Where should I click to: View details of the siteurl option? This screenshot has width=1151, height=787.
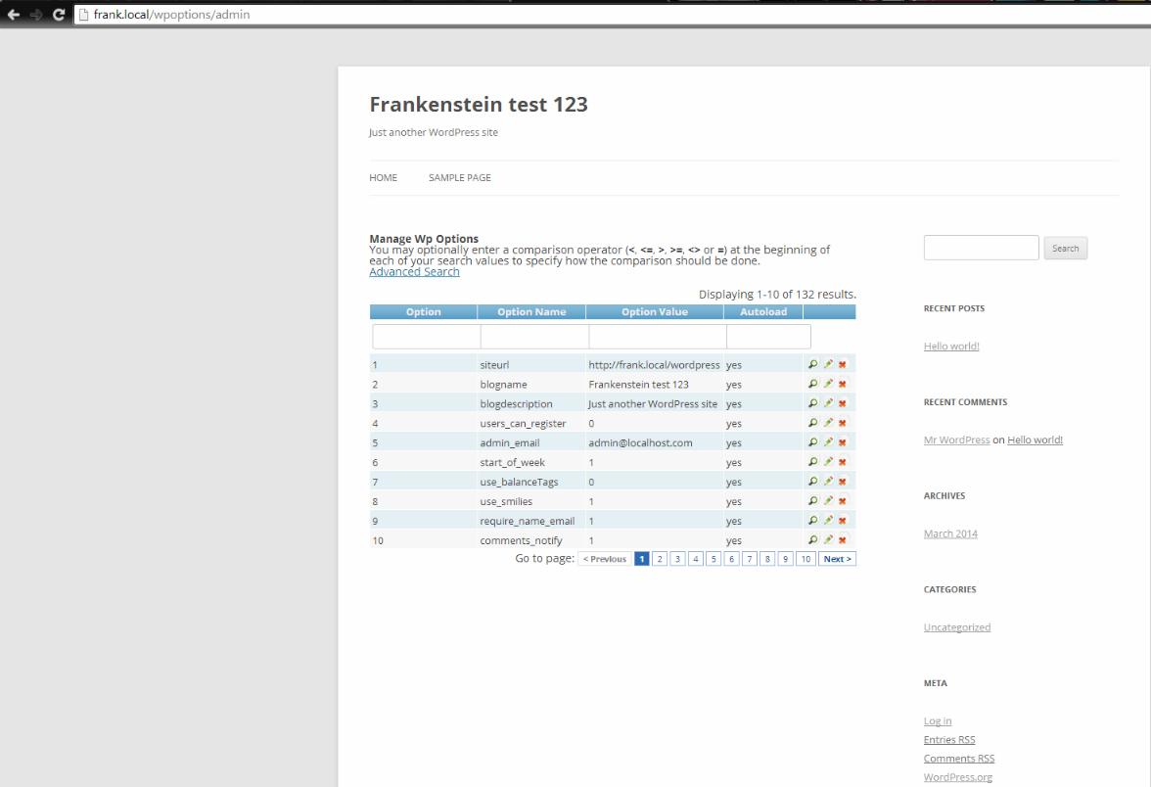pyautogui.click(x=811, y=363)
